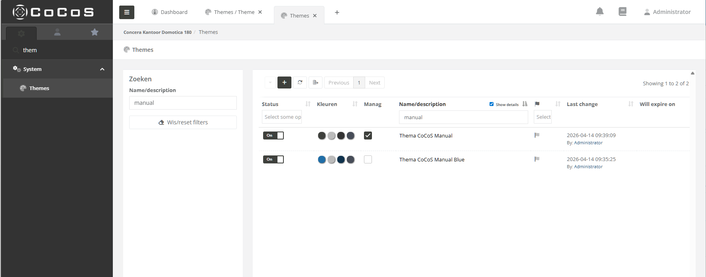Toggle status switch of Thema CoCoS Manual
706x277 pixels.
click(273, 136)
